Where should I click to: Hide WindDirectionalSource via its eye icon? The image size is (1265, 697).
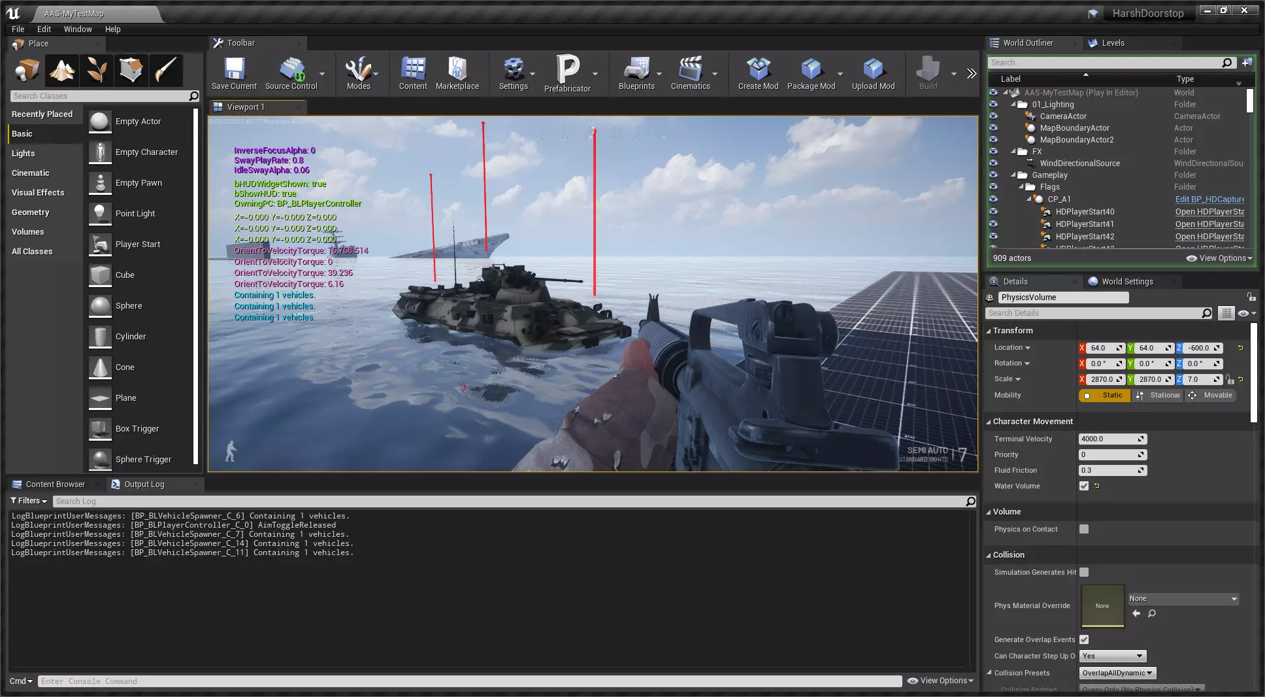[x=993, y=163]
